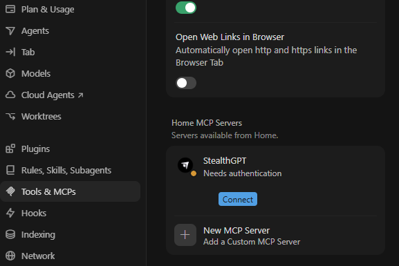Image resolution: width=399 pixels, height=266 pixels.
Task: Click the Automatically open http links description
Action: 266,57
